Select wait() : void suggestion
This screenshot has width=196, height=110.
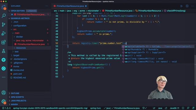click(158, 56)
